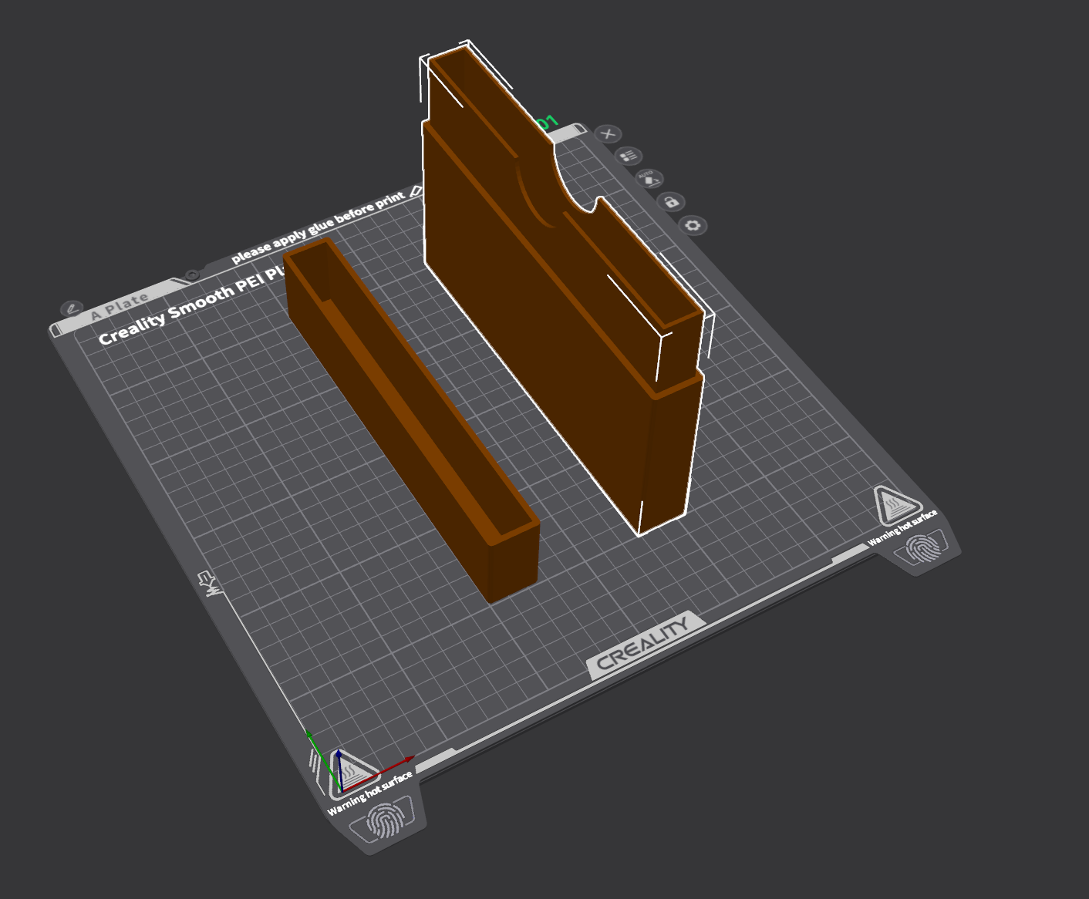Edit plate name with pencil icon
The image size is (1089, 899).
[x=72, y=308]
